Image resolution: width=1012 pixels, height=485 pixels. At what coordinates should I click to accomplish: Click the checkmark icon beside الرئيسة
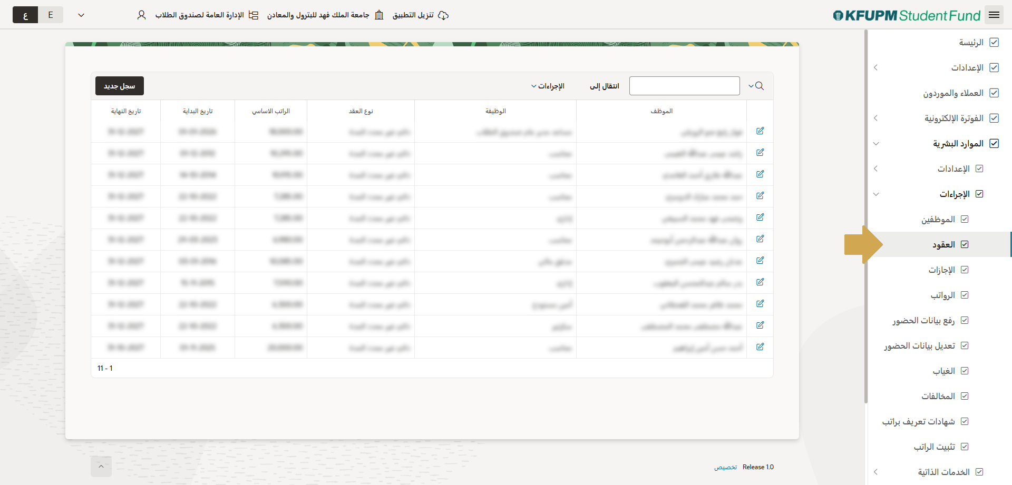994,43
